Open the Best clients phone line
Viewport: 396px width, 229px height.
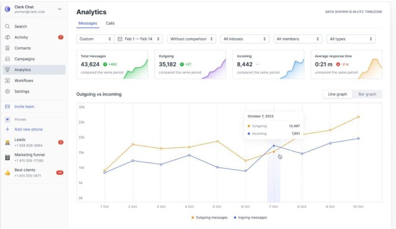click(x=34, y=173)
